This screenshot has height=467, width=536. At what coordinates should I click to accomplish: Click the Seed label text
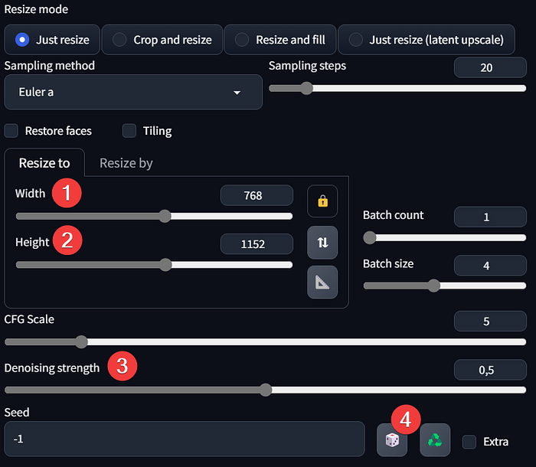pyautogui.click(x=17, y=413)
